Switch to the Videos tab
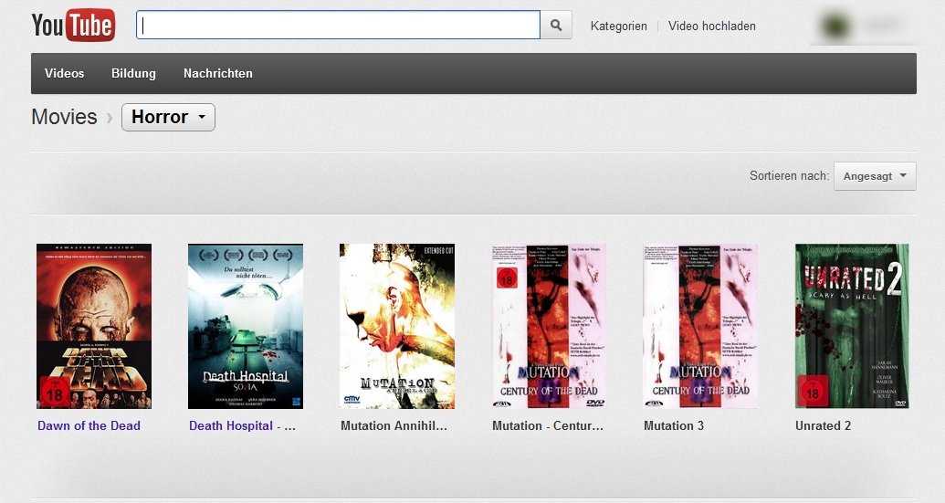 [65, 74]
